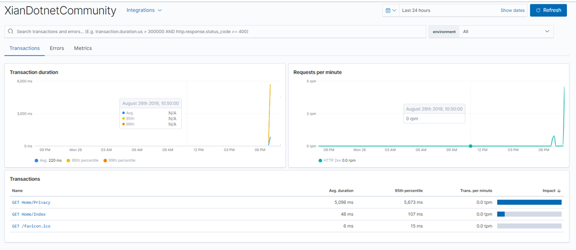Sort transactions by Impact column
576x250 pixels.
point(552,190)
